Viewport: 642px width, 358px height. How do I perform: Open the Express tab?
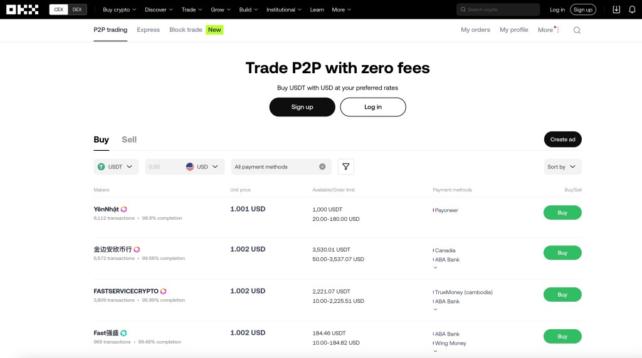coord(148,30)
